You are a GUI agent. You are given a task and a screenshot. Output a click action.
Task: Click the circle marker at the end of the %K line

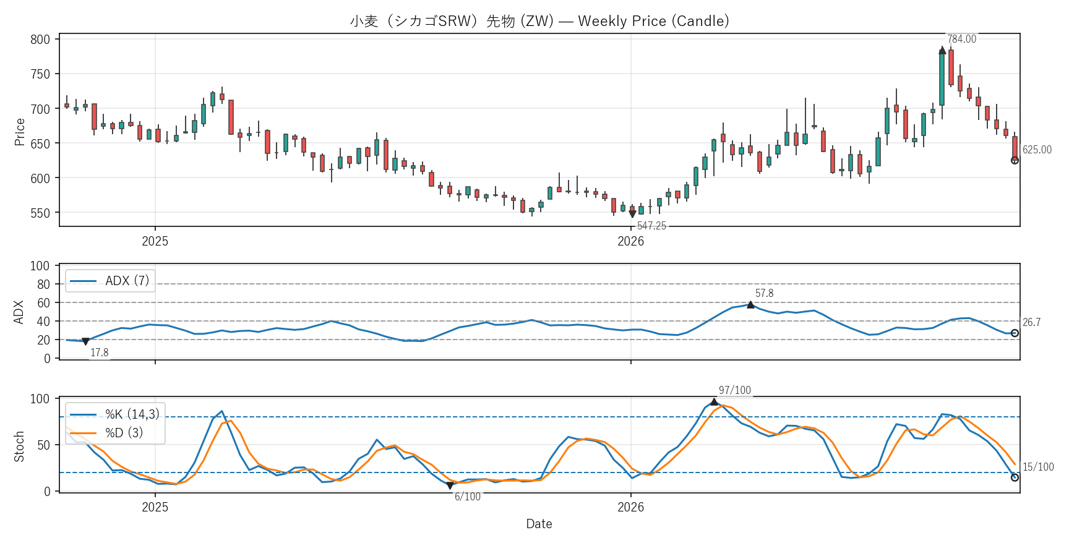(x=1015, y=477)
